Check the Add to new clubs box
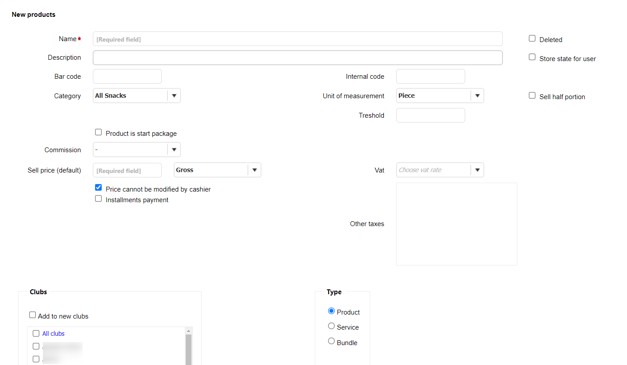The height and width of the screenshot is (365, 627). pyautogui.click(x=33, y=315)
